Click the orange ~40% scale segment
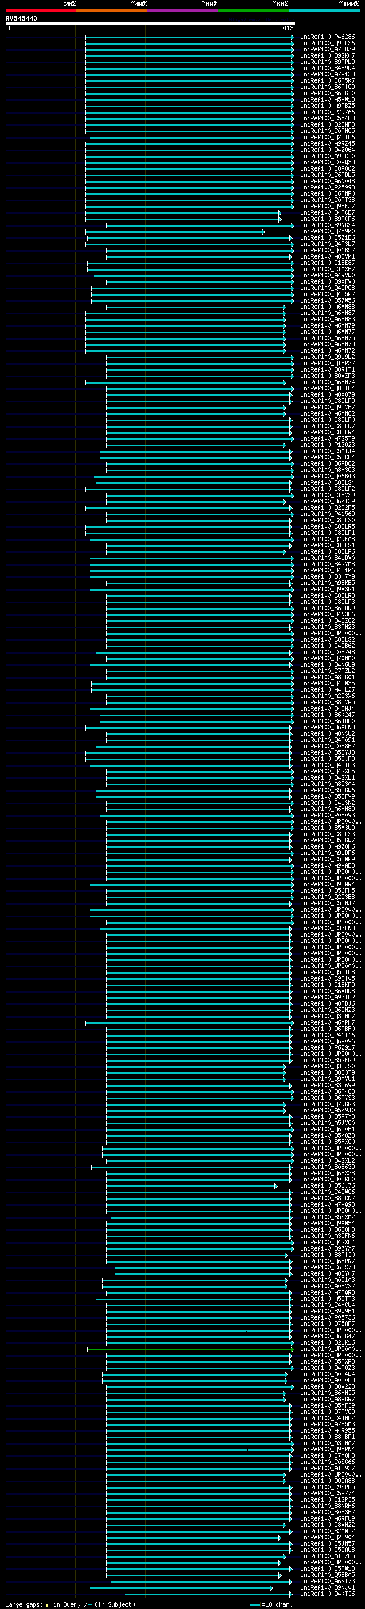 [112, 10]
